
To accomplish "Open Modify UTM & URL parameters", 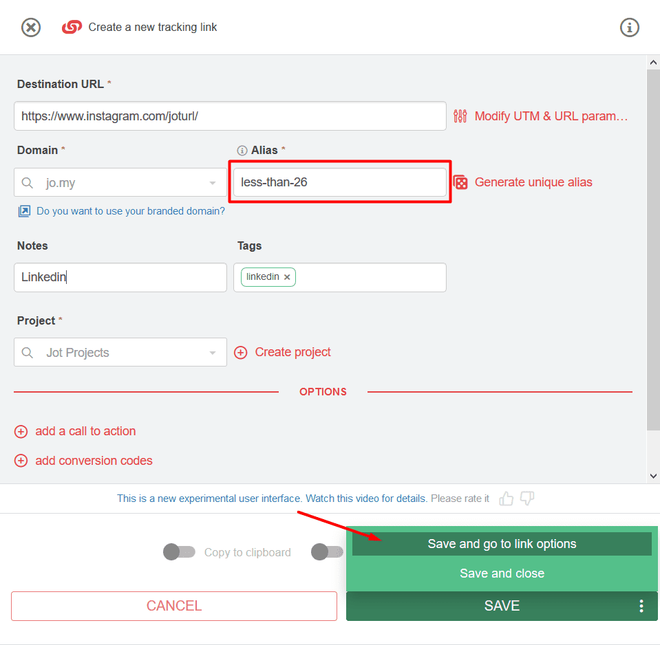I will coord(551,116).
